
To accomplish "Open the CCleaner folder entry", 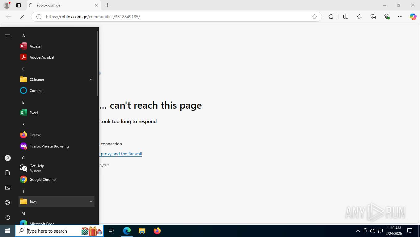I will [57, 80].
